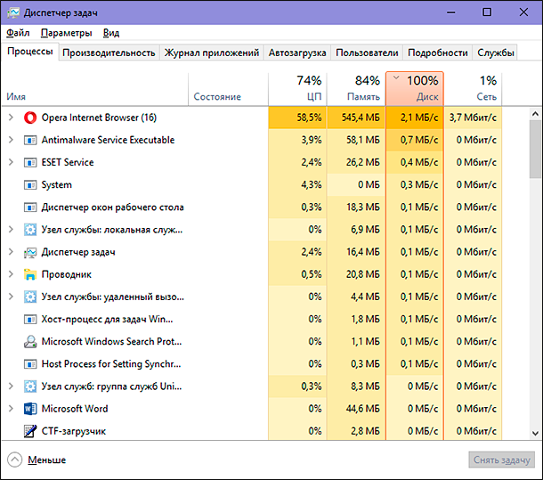Click the Opera CPU value 58,5%
The image size is (543, 480).
pos(309,118)
